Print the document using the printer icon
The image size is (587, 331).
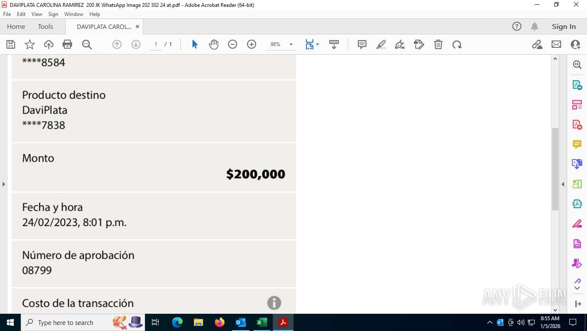67,44
